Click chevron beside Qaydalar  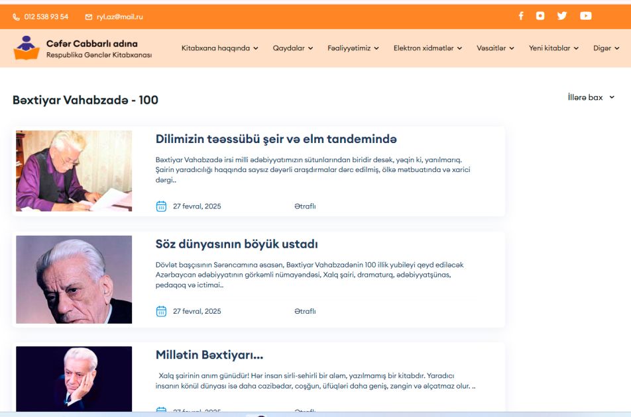(x=310, y=48)
